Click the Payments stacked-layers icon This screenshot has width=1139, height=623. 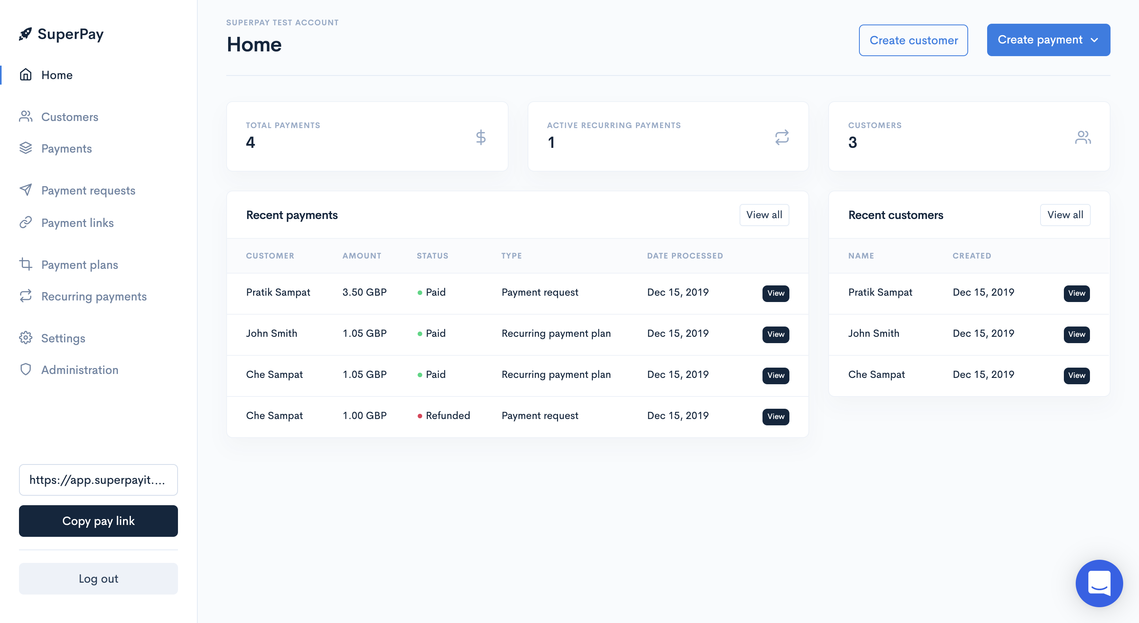coord(25,149)
